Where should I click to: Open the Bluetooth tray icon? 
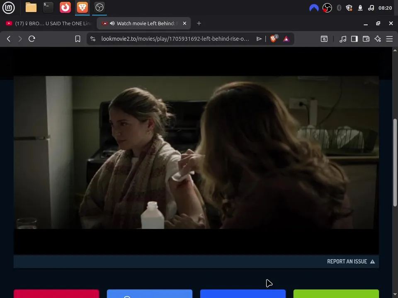pos(339,8)
